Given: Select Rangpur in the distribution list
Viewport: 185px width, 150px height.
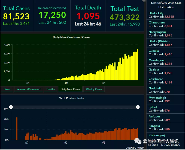Looking at the screenshot, I should click(x=166, y=128).
